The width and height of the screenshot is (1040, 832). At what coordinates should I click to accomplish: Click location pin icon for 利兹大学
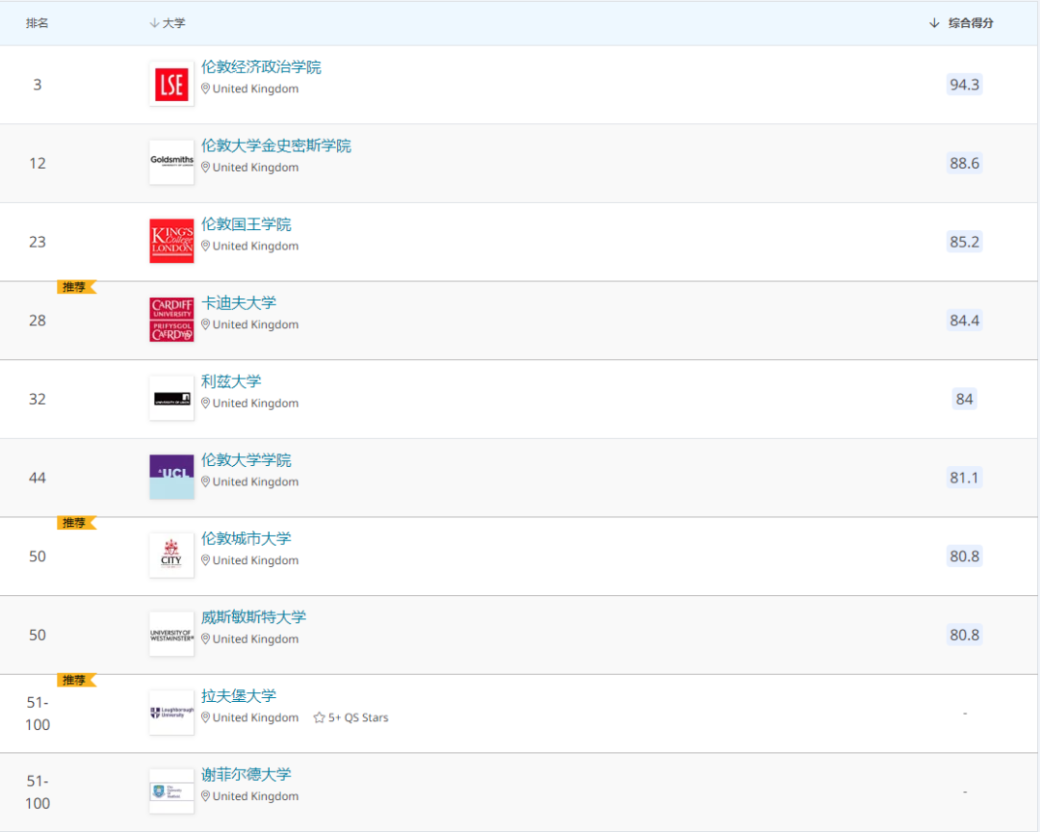(x=206, y=403)
